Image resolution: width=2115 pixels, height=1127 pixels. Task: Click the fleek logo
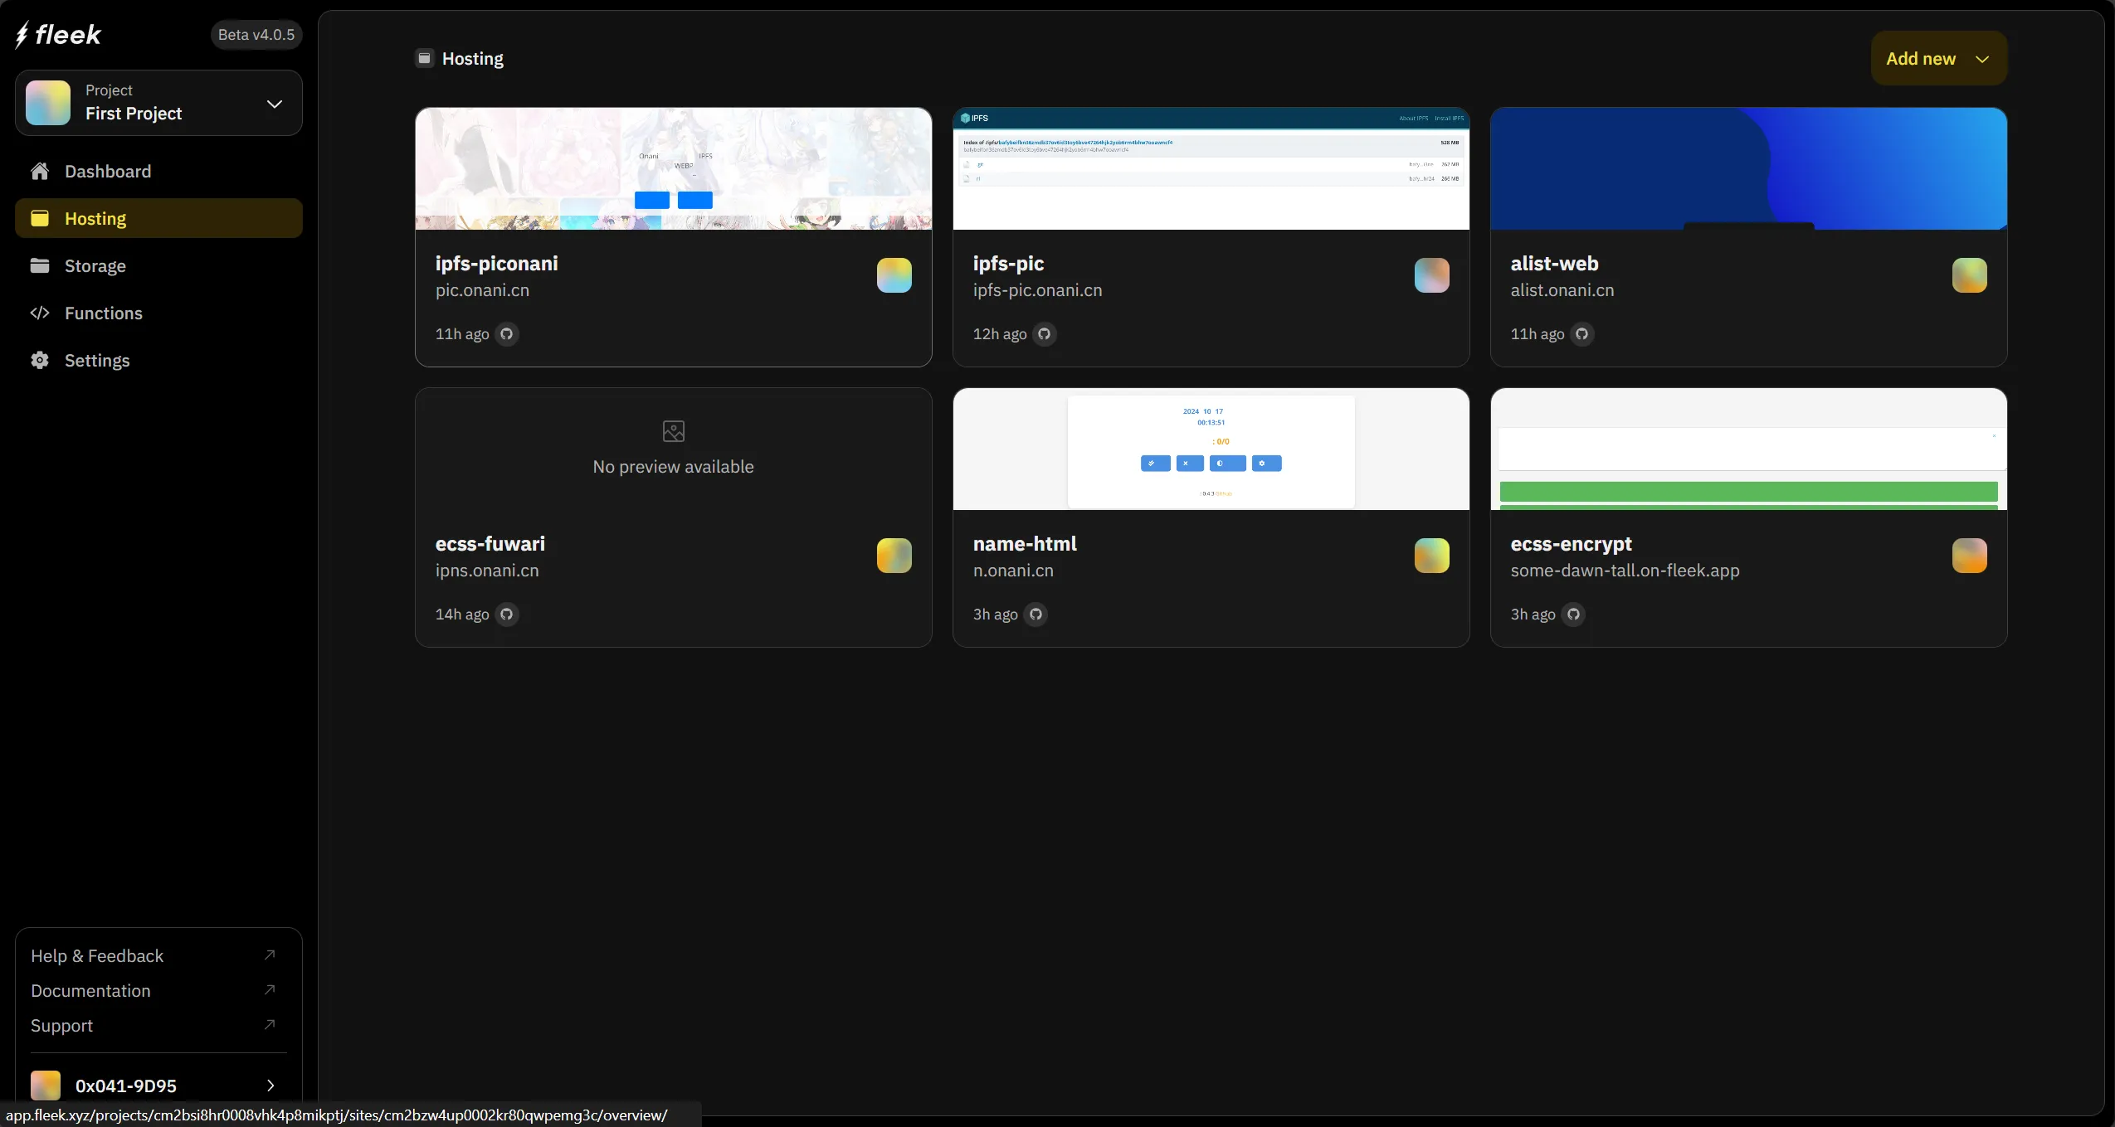58,35
